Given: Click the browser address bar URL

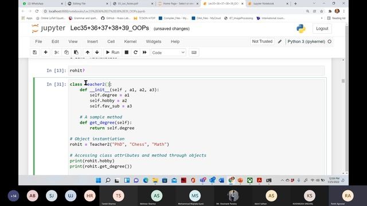Looking at the screenshot, I should click(x=97, y=11).
